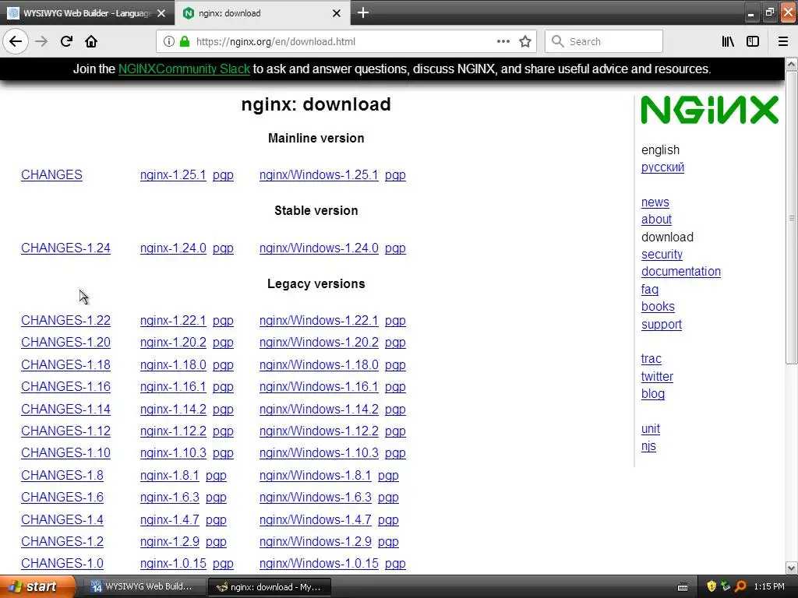Download nginx-1.22.1 legacy source
This screenshot has width=798, height=598.
point(173,321)
